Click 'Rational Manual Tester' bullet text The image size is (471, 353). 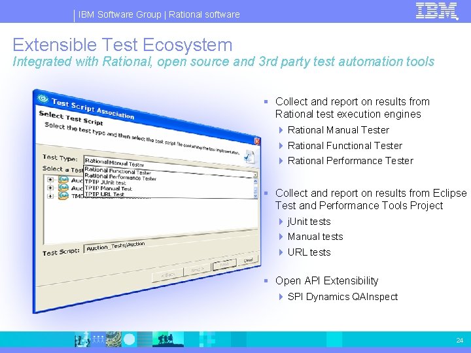point(338,130)
